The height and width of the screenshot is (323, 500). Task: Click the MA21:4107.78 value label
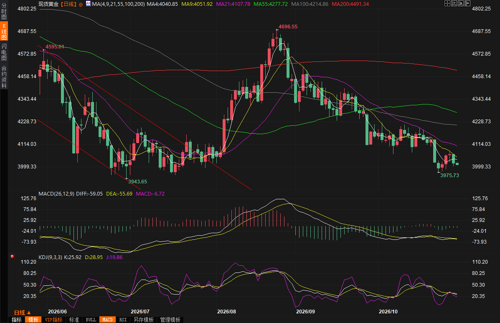pos(233,4)
